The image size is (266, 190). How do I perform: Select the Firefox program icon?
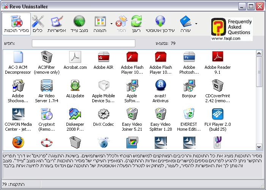[18, 142]
